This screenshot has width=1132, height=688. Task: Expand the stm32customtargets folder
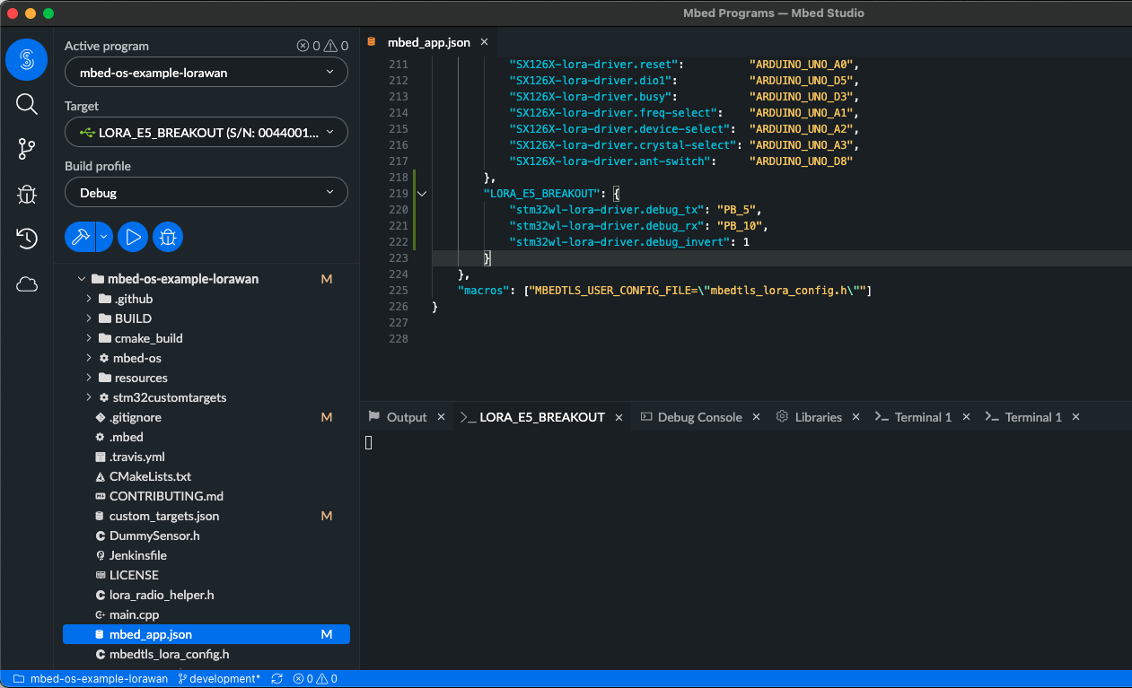click(x=169, y=397)
